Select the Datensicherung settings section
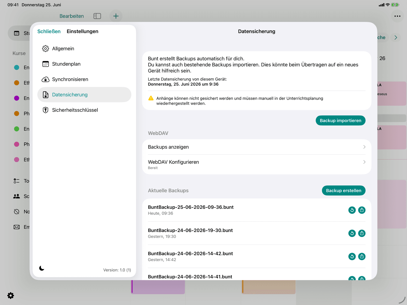This screenshot has height=305, width=407. 84,95
